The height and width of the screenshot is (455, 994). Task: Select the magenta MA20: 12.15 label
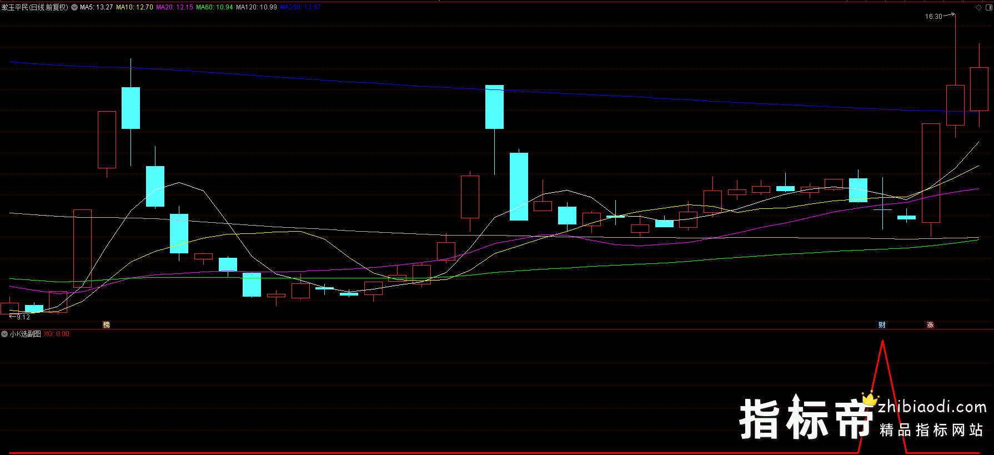coord(175,7)
